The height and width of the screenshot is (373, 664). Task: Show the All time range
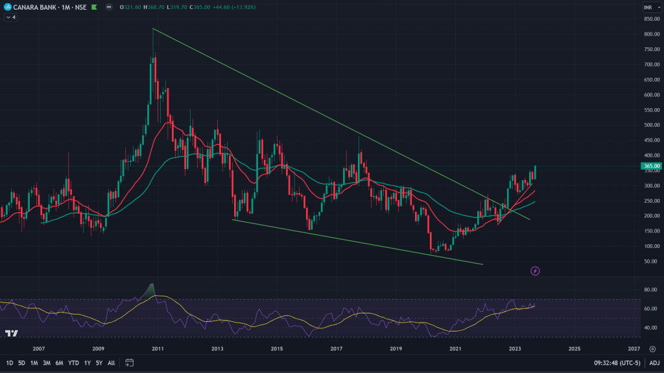coord(112,363)
